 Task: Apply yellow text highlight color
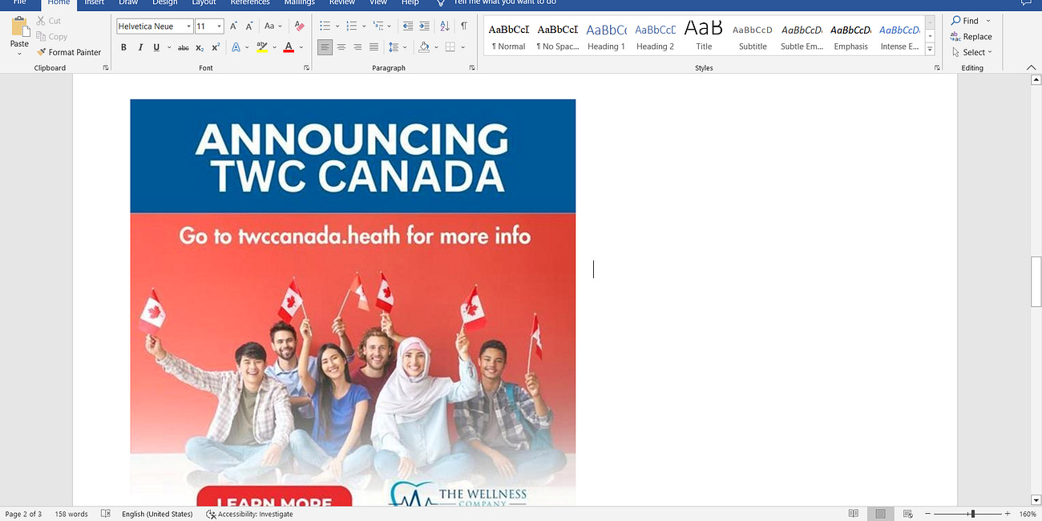coord(261,47)
